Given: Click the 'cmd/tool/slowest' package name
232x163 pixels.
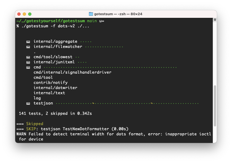Looking at the screenshot, I should tap(53, 57).
